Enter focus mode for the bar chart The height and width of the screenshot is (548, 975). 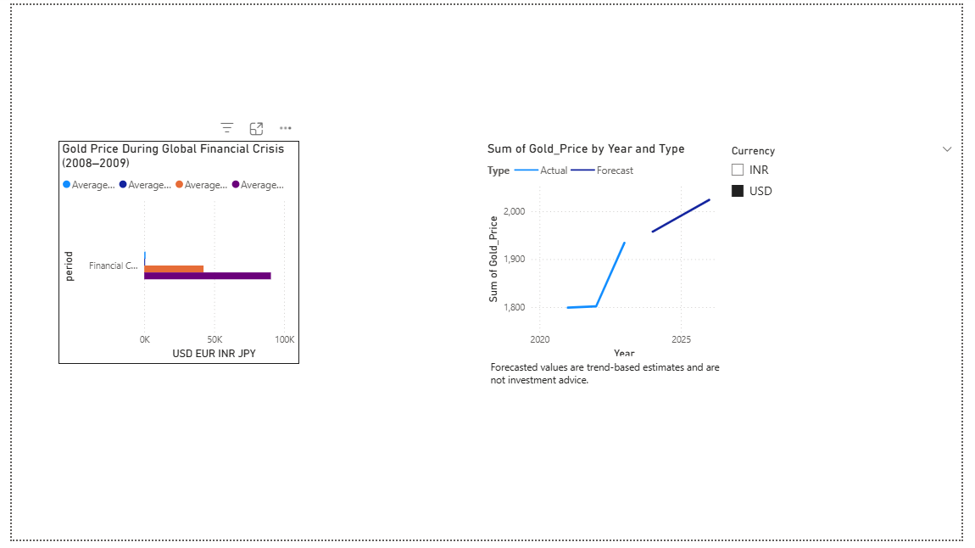click(256, 128)
